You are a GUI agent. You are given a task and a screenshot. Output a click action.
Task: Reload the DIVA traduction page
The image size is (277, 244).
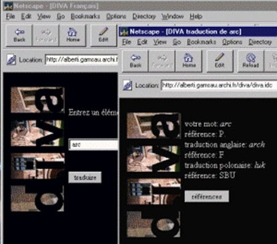click(251, 61)
